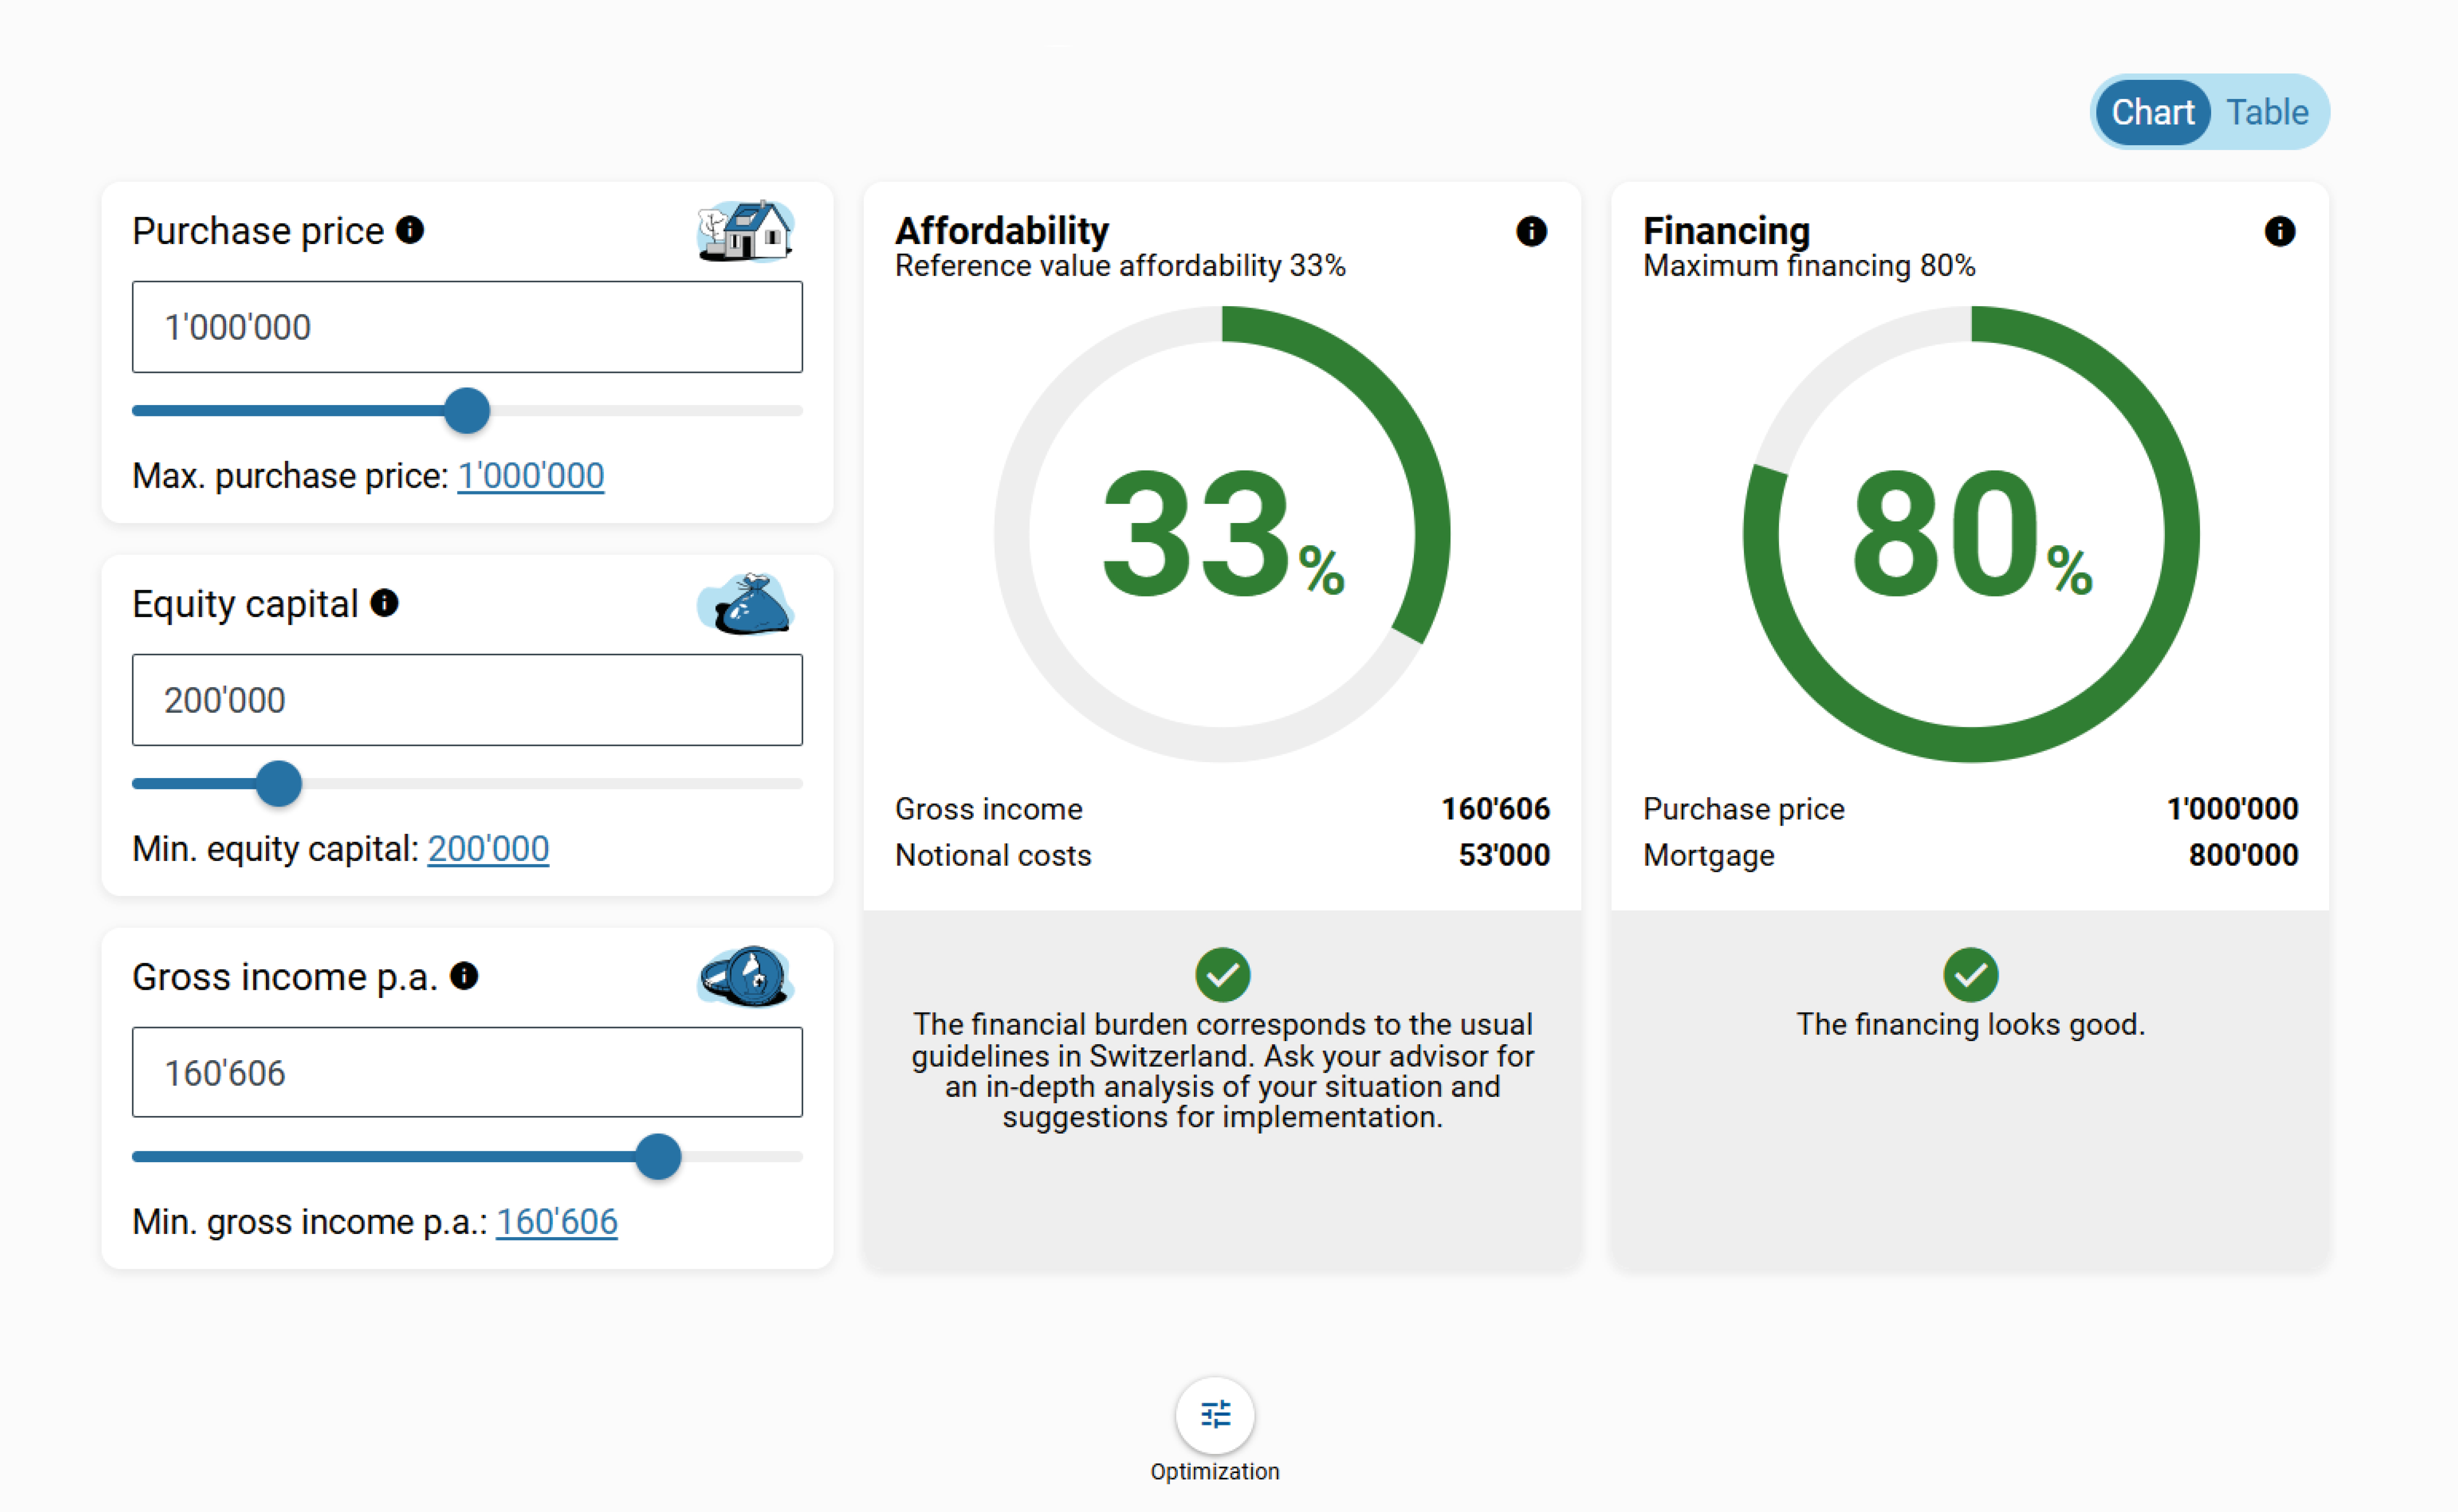Viewport: 2458px width, 1512px height.
Task: Click the Gross income slider handle
Action: (658, 1157)
